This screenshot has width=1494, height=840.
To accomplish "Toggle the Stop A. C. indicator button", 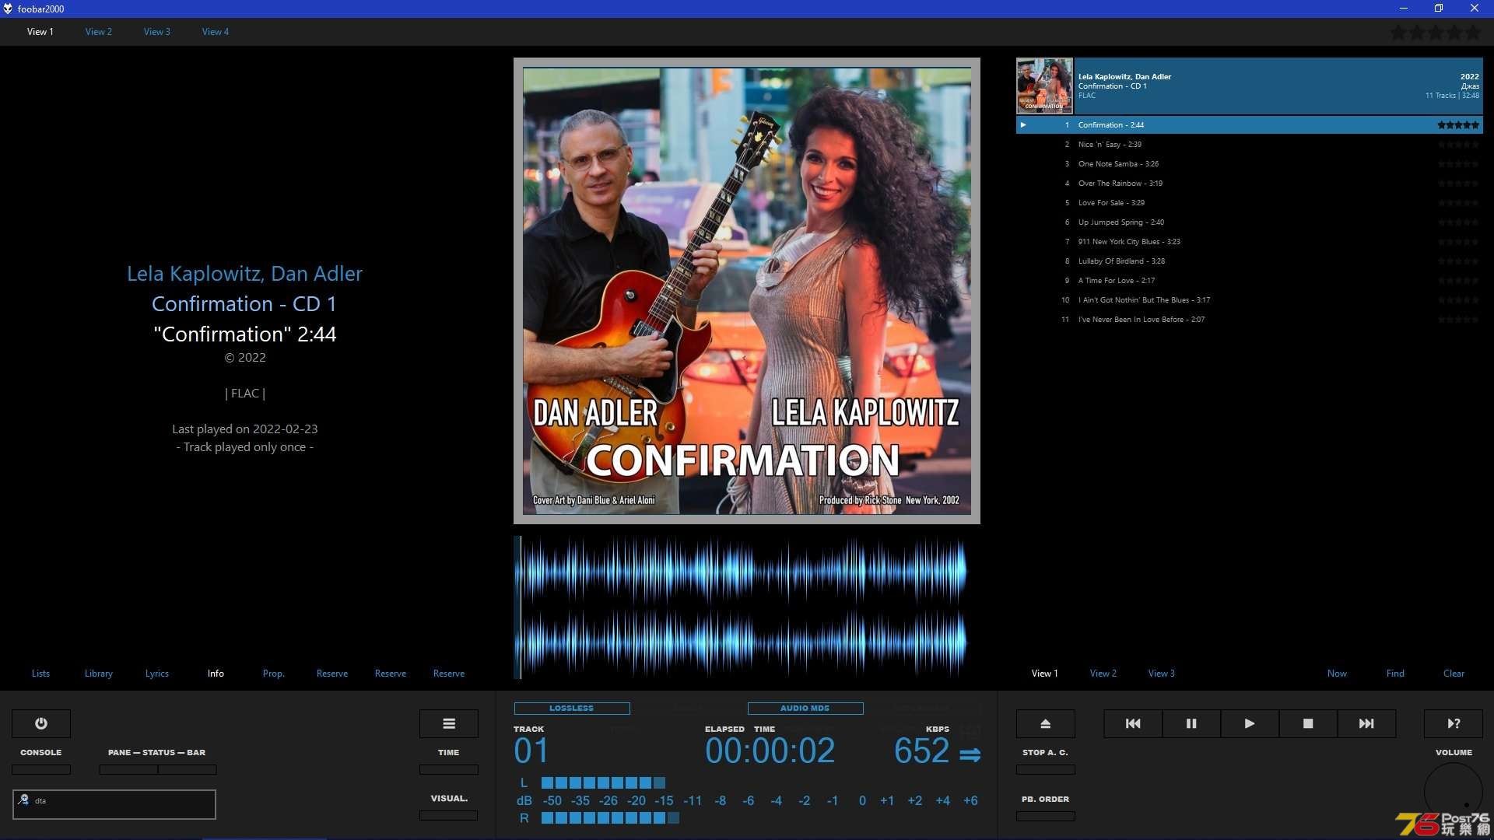I will (x=1046, y=769).
